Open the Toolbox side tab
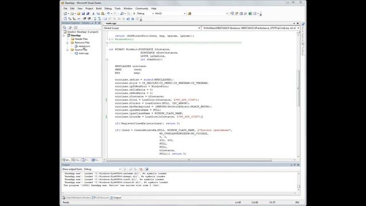Screen dimensions: 366x206 (x=303, y=49)
